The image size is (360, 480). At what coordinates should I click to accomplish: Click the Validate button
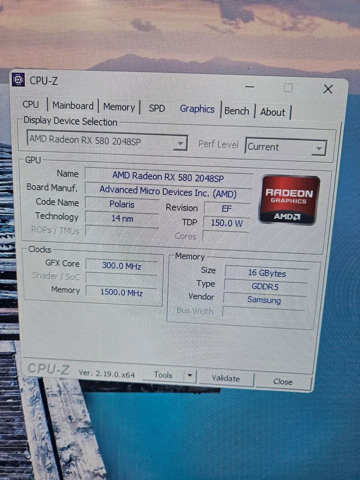click(226, 378)
